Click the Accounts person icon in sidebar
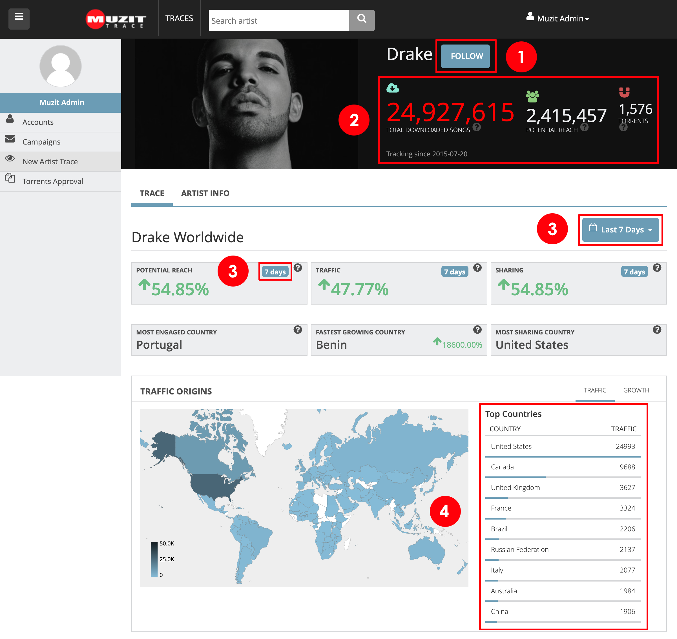 (x=10, y=119)
